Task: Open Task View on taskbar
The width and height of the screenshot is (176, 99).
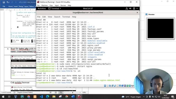Action: click(9, 97)
